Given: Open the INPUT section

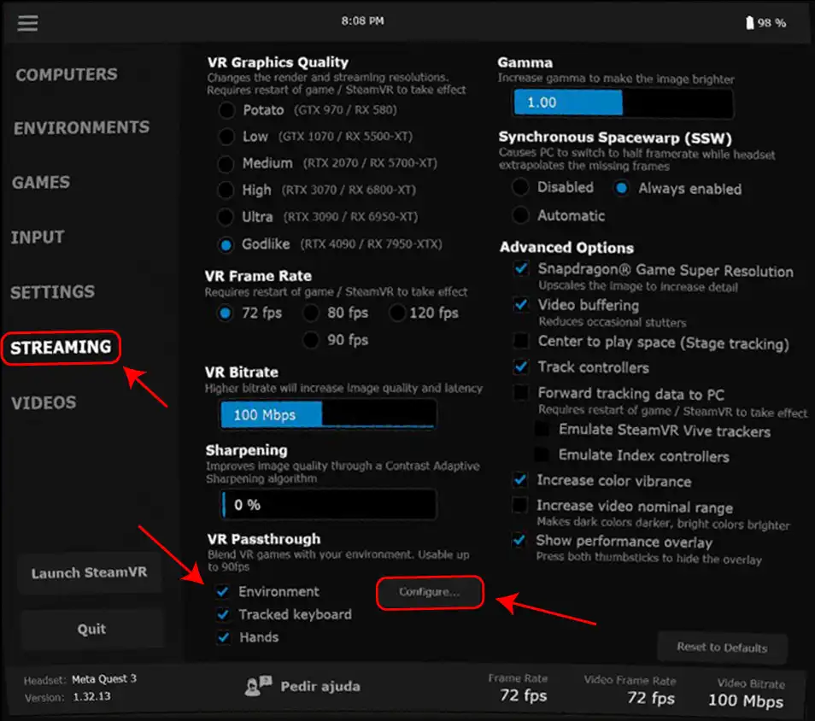Looking at the screenshot, I should tap(38, 237).
